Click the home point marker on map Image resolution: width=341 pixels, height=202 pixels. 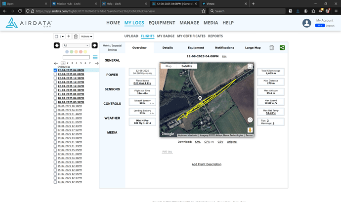click(200, 98)
